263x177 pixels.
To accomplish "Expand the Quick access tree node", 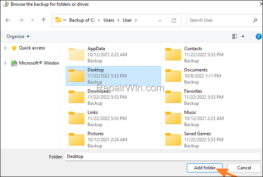I will 5,48.
